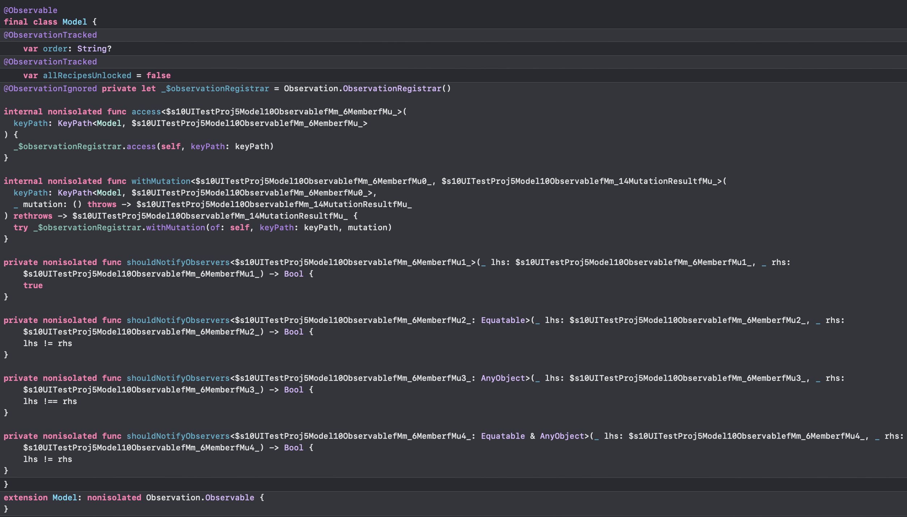The width and height of the screenshot is (907, 517).
Task: Select the "try" keyword
Action: 21,227
